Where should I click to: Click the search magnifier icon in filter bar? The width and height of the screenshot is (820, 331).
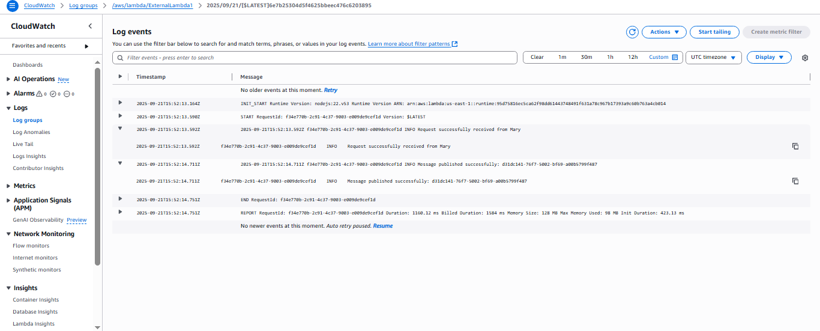[x=121, y=58]
